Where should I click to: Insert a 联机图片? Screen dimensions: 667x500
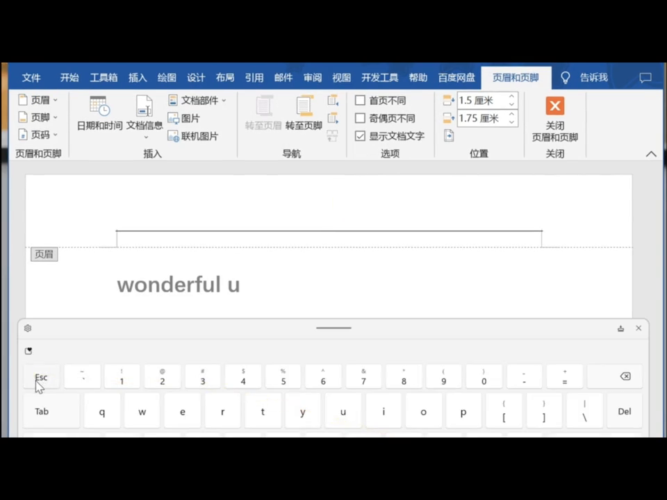[193, 136]
